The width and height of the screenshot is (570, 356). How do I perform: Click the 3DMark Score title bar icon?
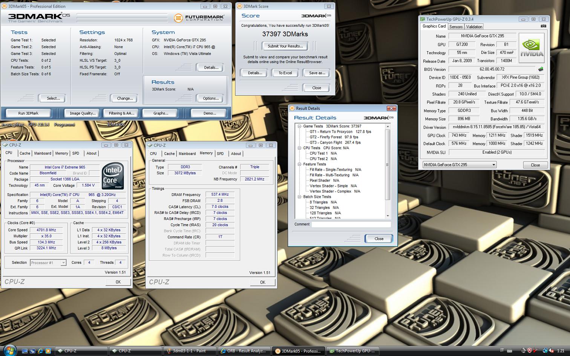pyautogui.click(x=240, y=6)
